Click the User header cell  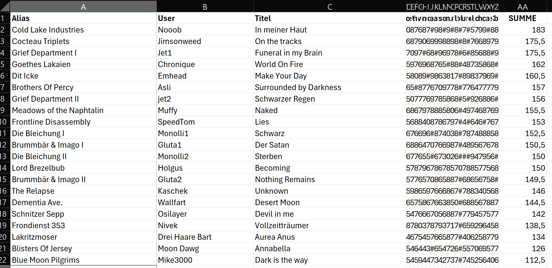pyautogui.click(x=205, y=18)
